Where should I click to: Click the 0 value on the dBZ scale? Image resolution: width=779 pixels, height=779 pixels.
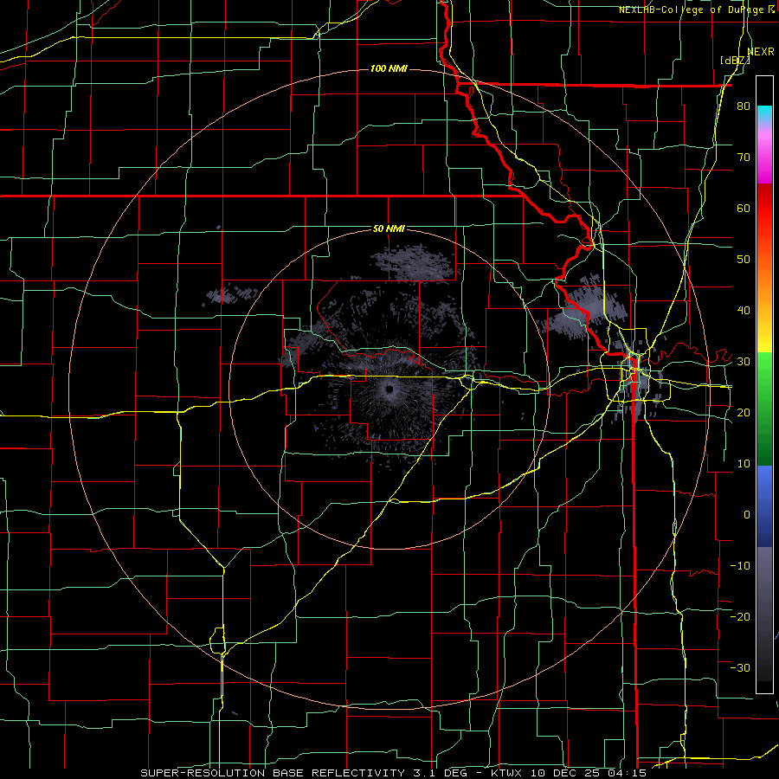pyautogui.click(x=747, y=515)
